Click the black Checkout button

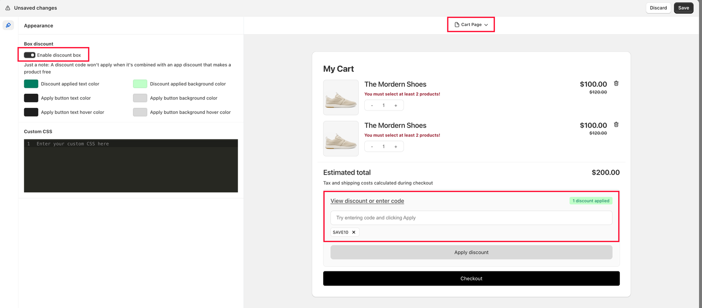pos(471,278)
